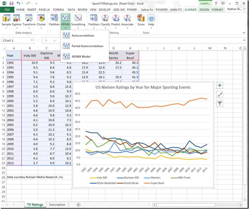Click the NBA Finals legend entry
Viewport: 249px width, 209px height.
point(180,177)
